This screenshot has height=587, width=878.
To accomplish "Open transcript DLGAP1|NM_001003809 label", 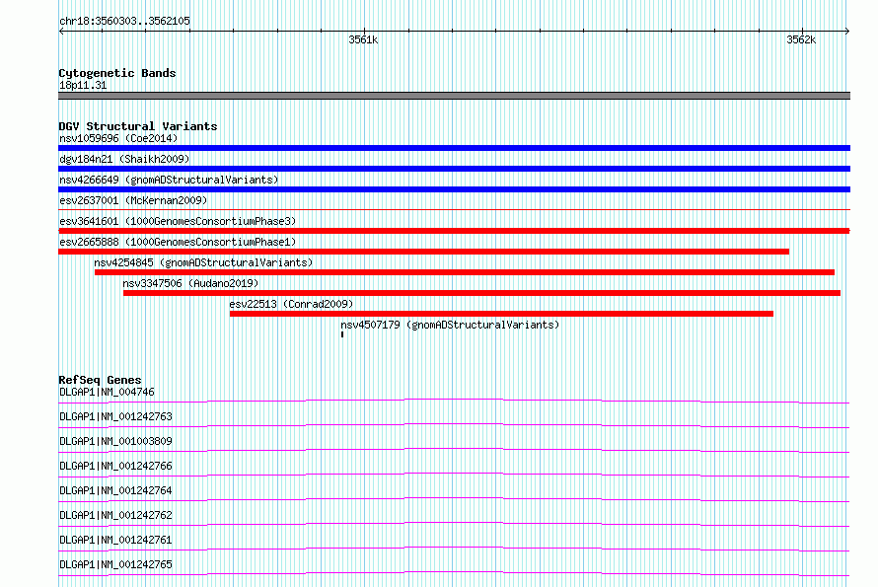I will click(115, 441).
